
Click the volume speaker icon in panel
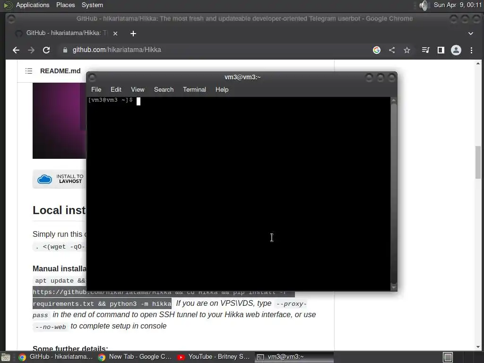point(424,5)
